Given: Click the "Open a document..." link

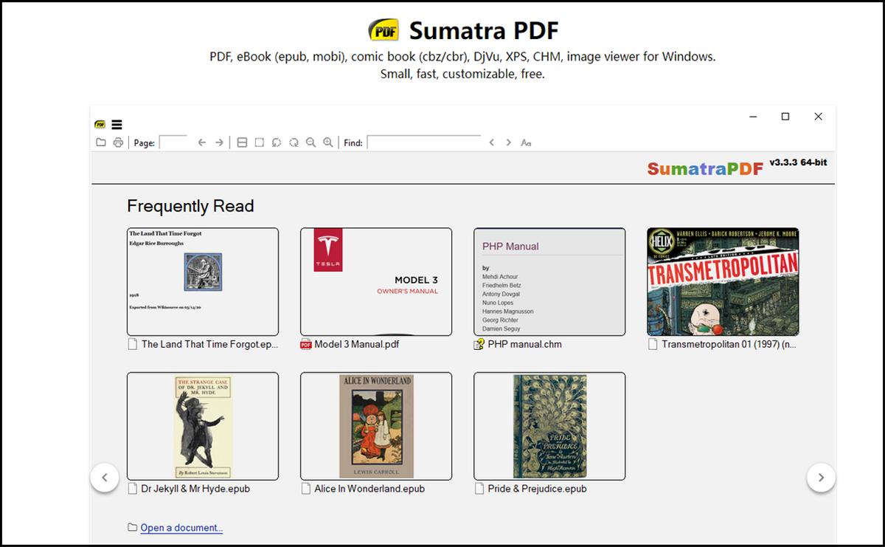Looking at the screenshot, I should 181,528.
